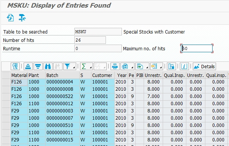
Task: Open the information icon
Action: click(184, 66)
